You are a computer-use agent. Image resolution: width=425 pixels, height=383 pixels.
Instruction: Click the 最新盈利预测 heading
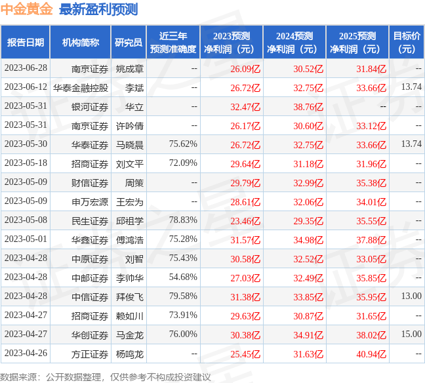(x=98, y=9)
